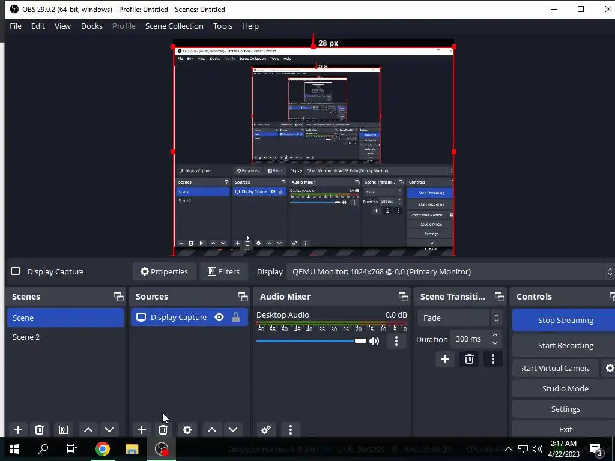Click Start Virtual Camera
The width and height of the screenshot is (615, 461).
tap(556, 368)
